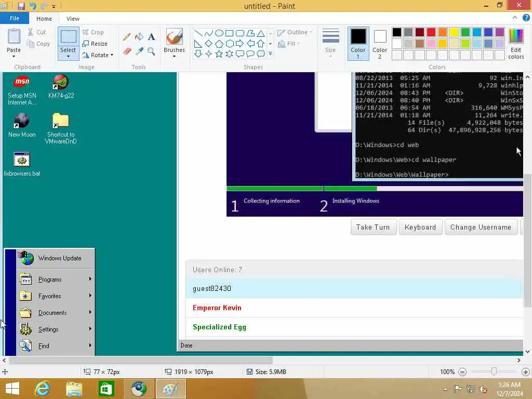
Task: Click Settings in pasted Start menu
Action: [x=56, y=329]
